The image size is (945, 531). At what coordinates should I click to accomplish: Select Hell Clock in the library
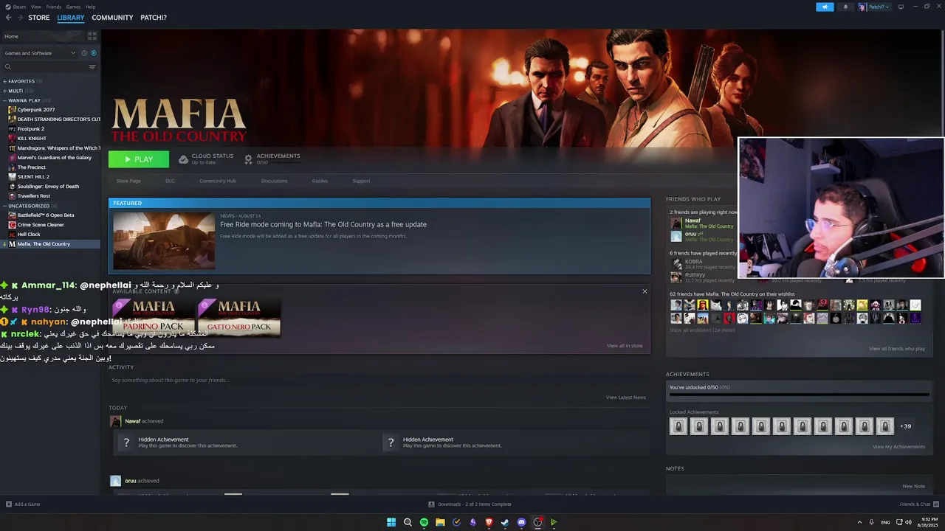coord(29,235)
